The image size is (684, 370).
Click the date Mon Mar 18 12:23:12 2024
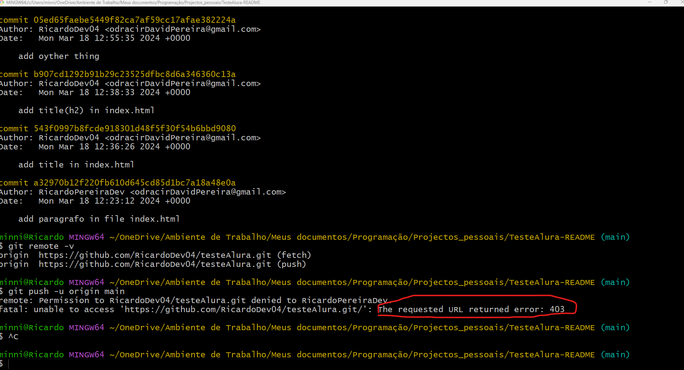pos(99,201)
